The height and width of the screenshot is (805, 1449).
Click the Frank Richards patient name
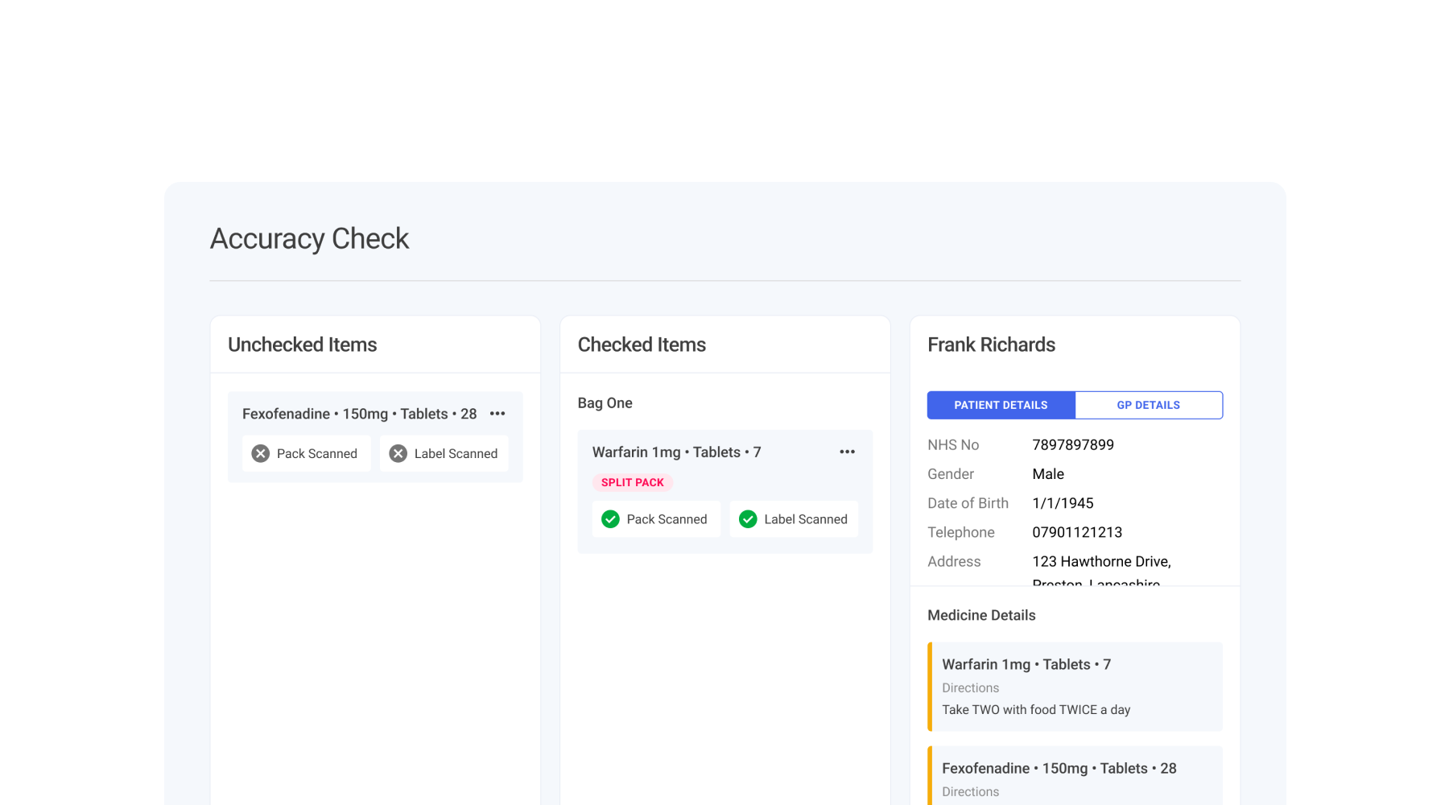[x=991, y=345]
